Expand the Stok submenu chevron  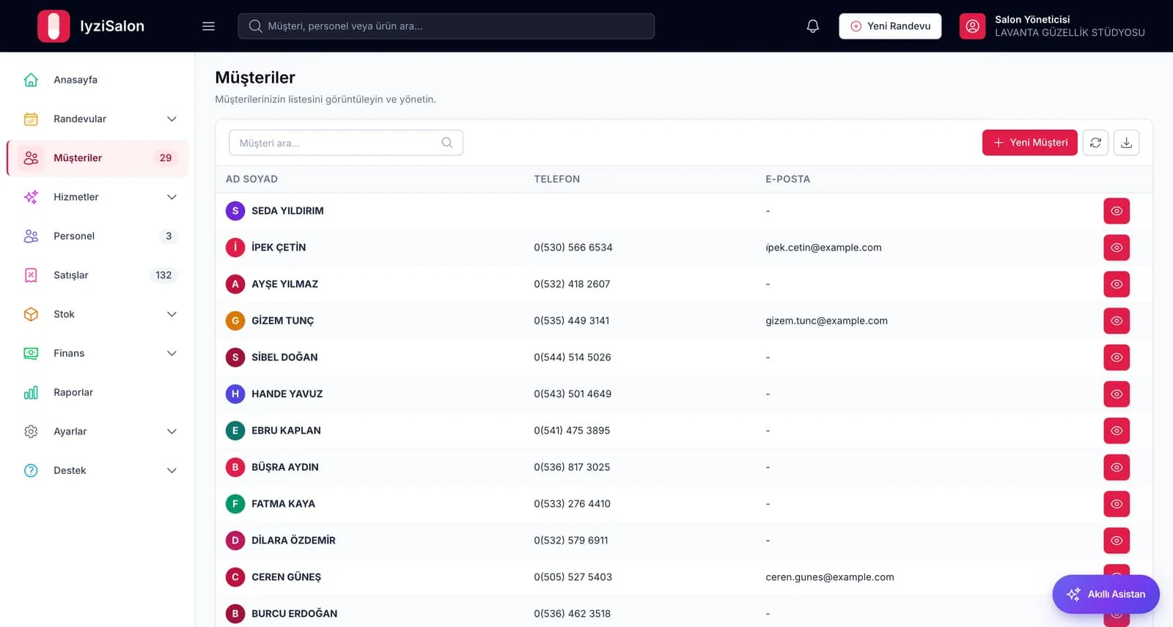pos(172,314)
